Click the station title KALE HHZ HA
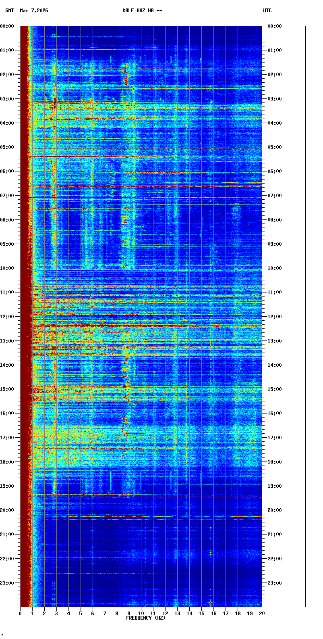The height and width of the screenshot is (639, 323). (142, 10)
